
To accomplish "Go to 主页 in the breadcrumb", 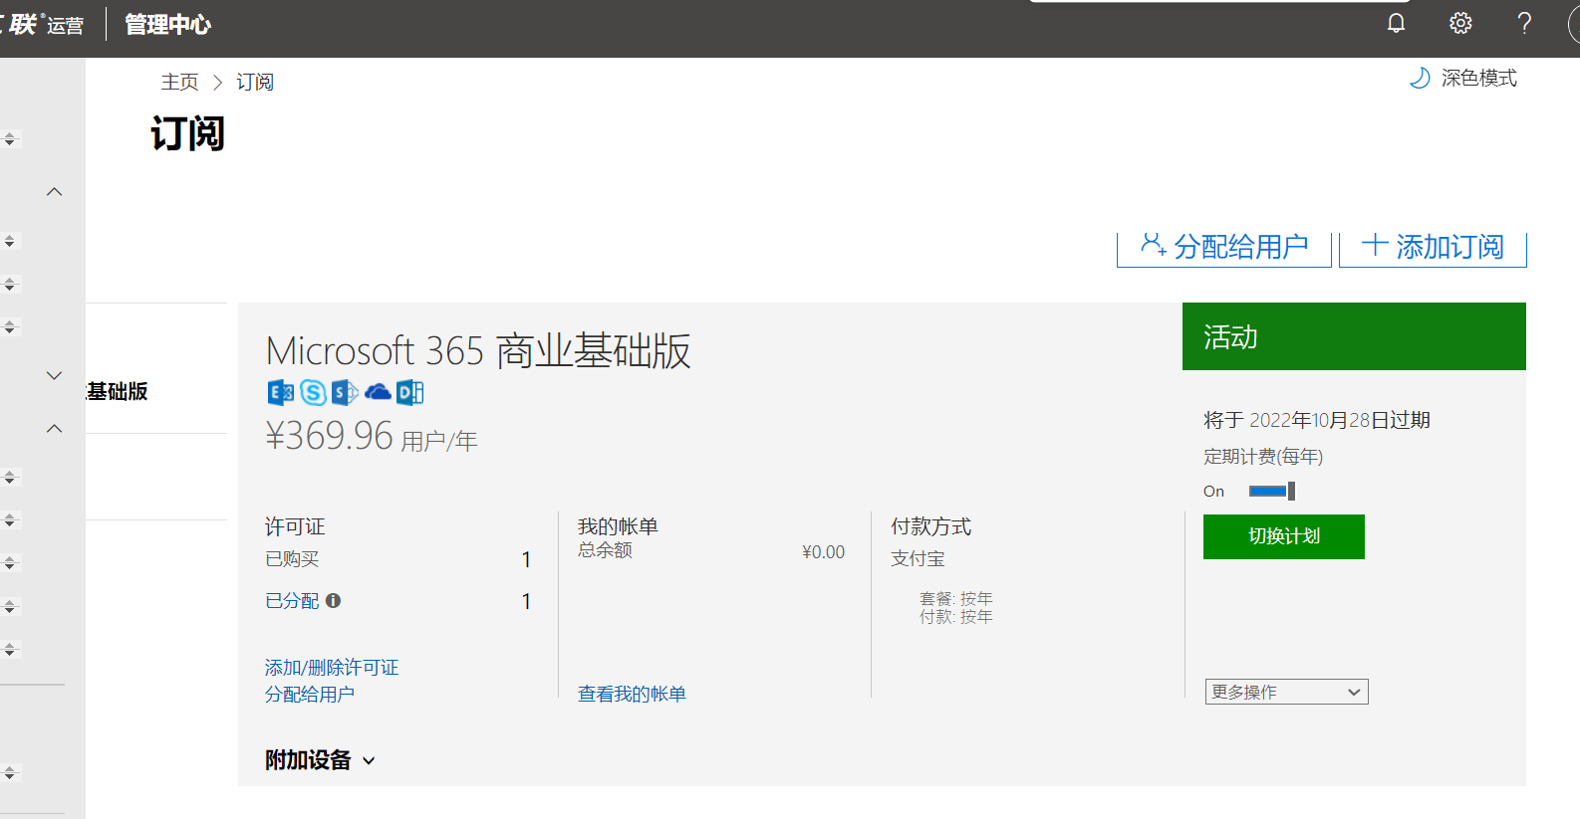I will click(180, 82).
